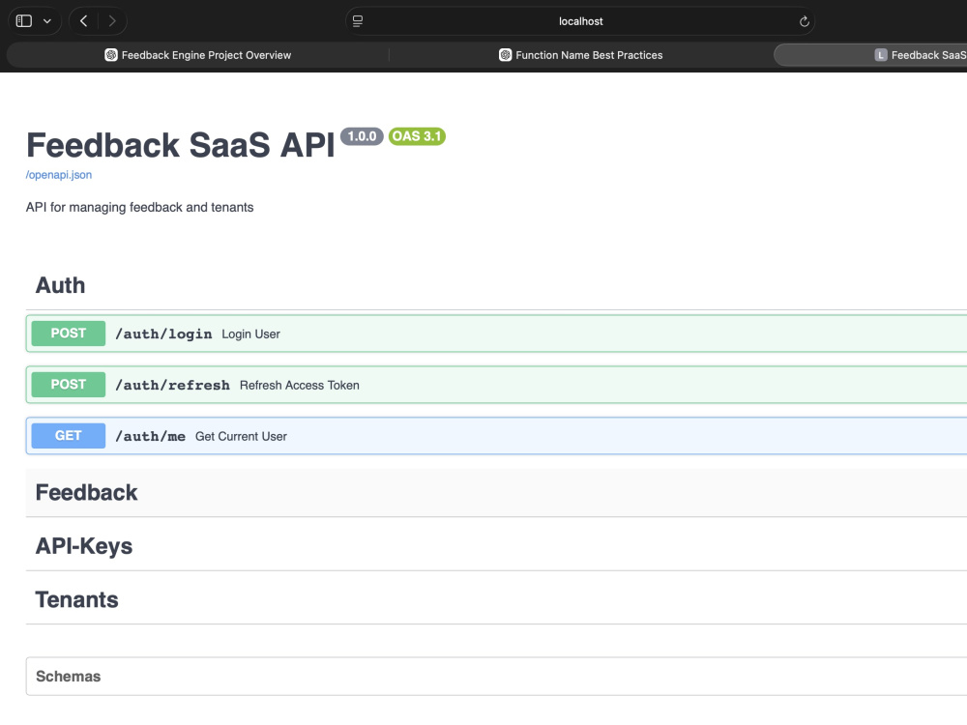Open the sidebar options dropdown chevron
The image size is (967, 725).
point(46,21)
